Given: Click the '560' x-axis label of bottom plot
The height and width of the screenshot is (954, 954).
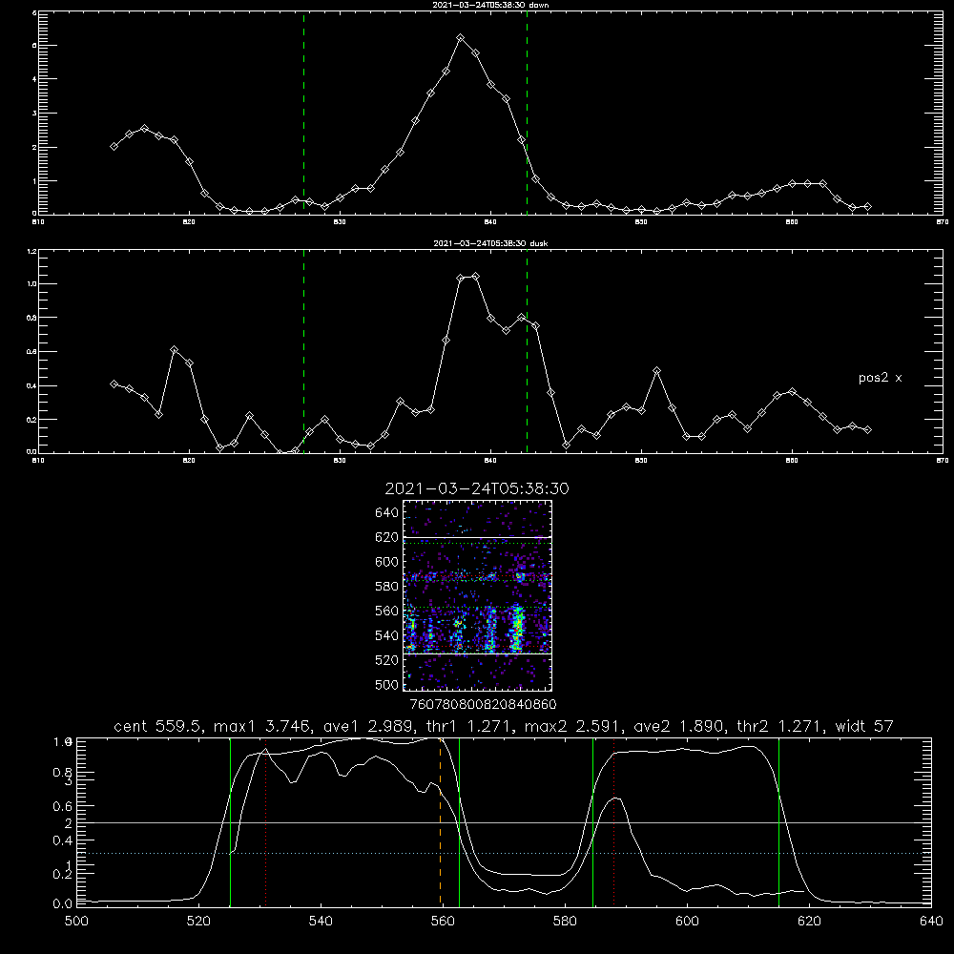Looking at the screenshot, I should (443, 922).
